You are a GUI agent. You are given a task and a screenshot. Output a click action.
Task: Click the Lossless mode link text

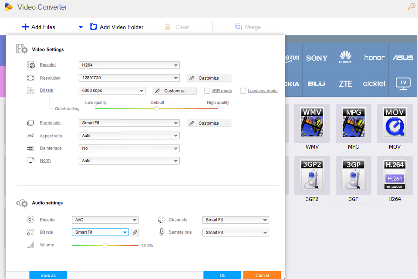point(263,91)
